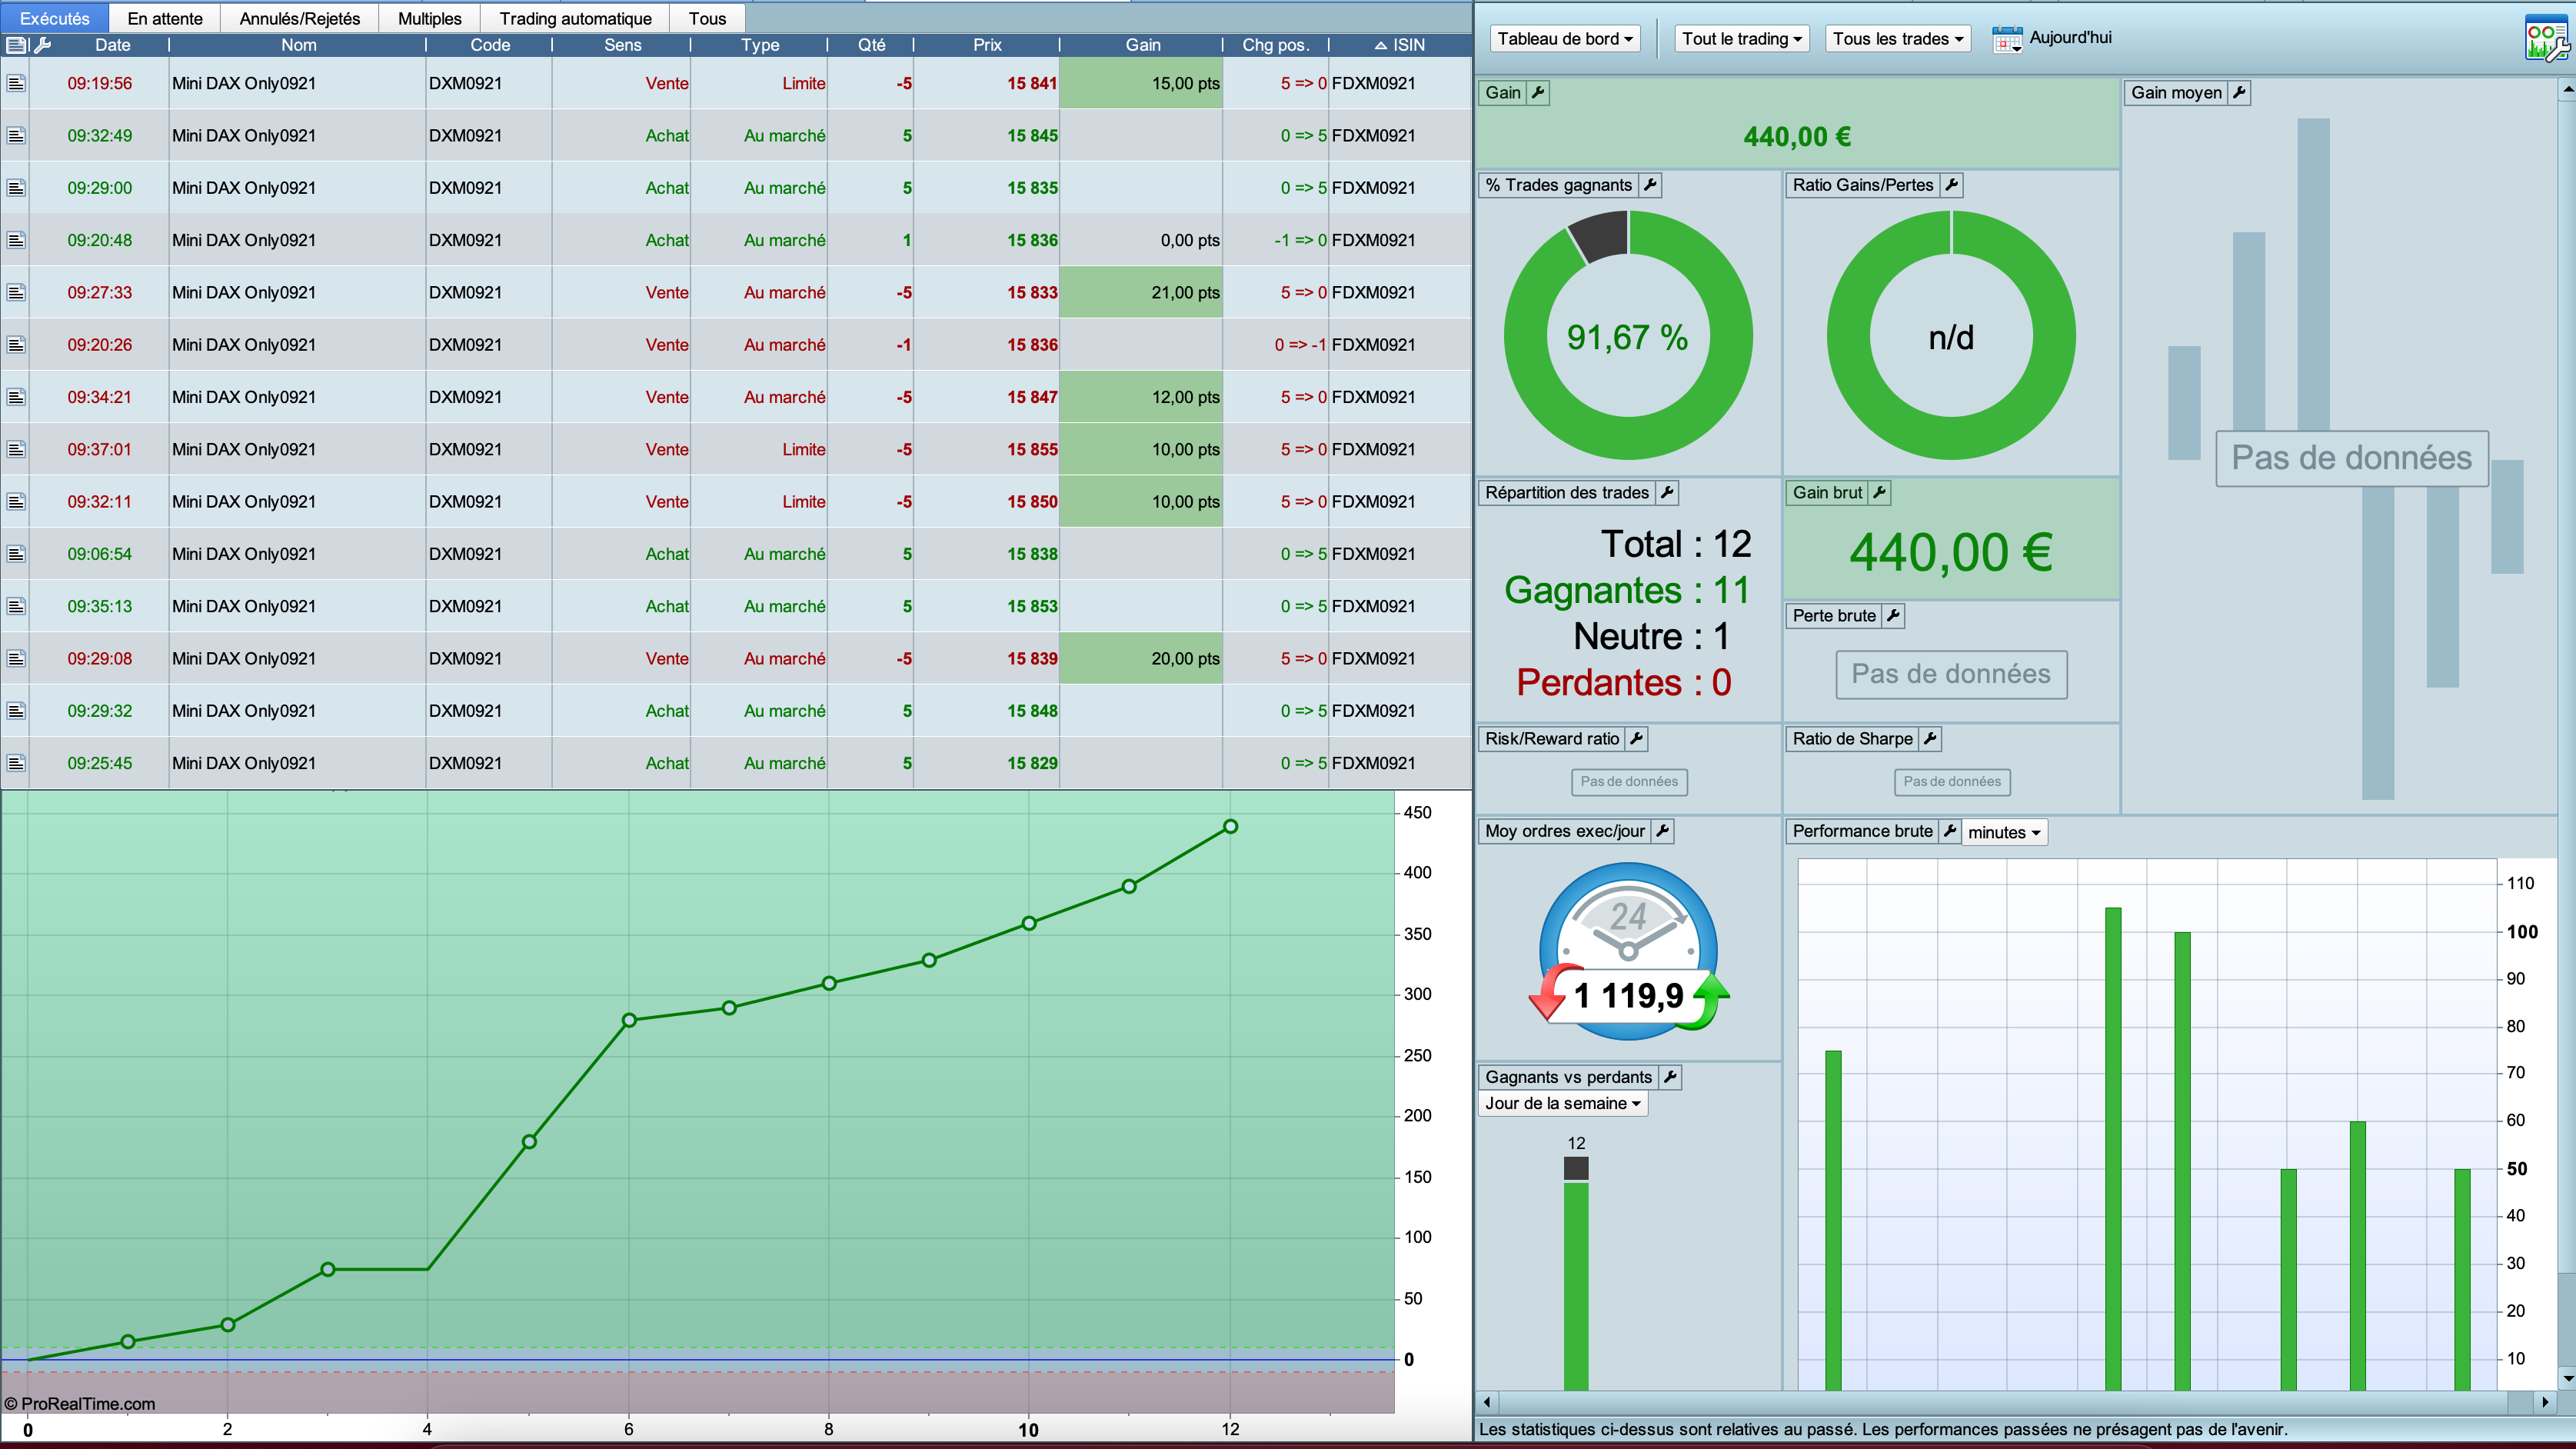Click order details icon for 09:19:56 row

[x=16, y=83]
